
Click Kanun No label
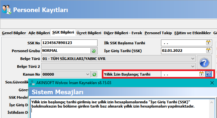point(31,74)
